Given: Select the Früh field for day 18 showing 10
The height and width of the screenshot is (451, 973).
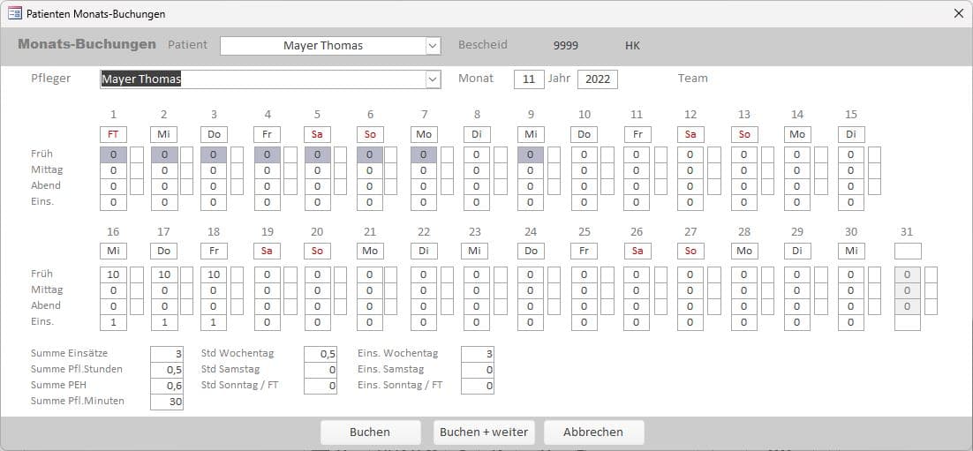Looking at the screenshot, I should click(214, 274).
